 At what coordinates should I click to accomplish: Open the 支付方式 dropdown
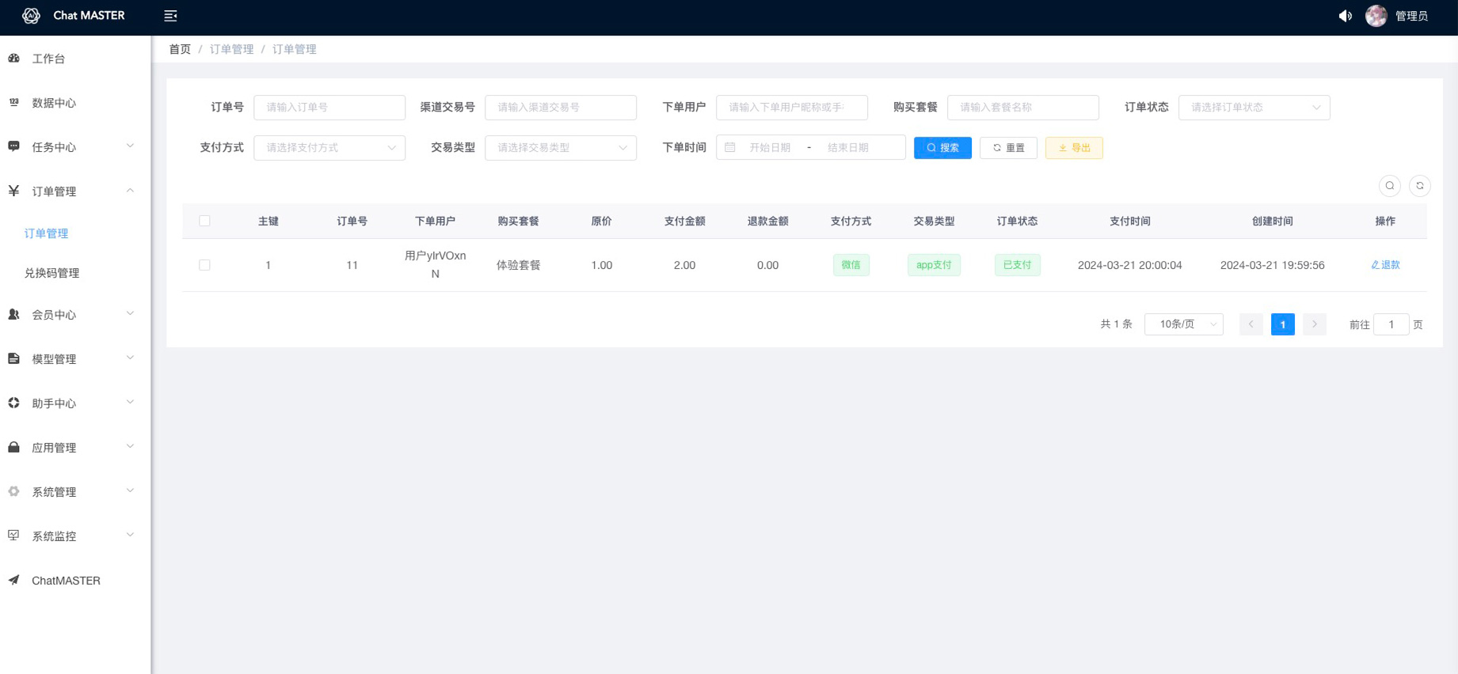tap(329, 148)
